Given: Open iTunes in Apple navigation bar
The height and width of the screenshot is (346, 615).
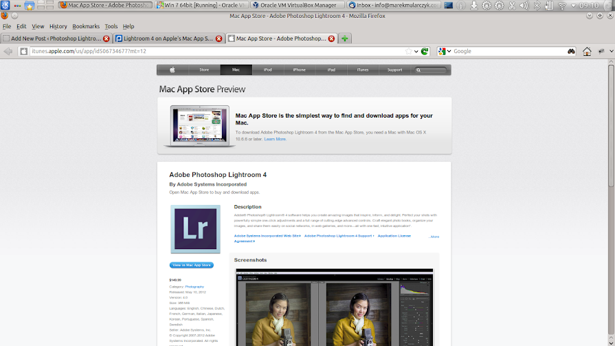Looking at the screenshot, I should tap(363, 70).
